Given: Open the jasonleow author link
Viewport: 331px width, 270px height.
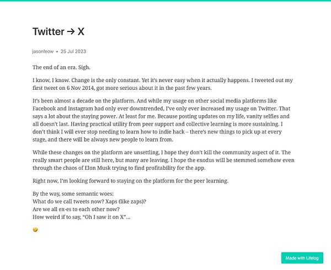Looking at the screenshot, I should (43, 51).
